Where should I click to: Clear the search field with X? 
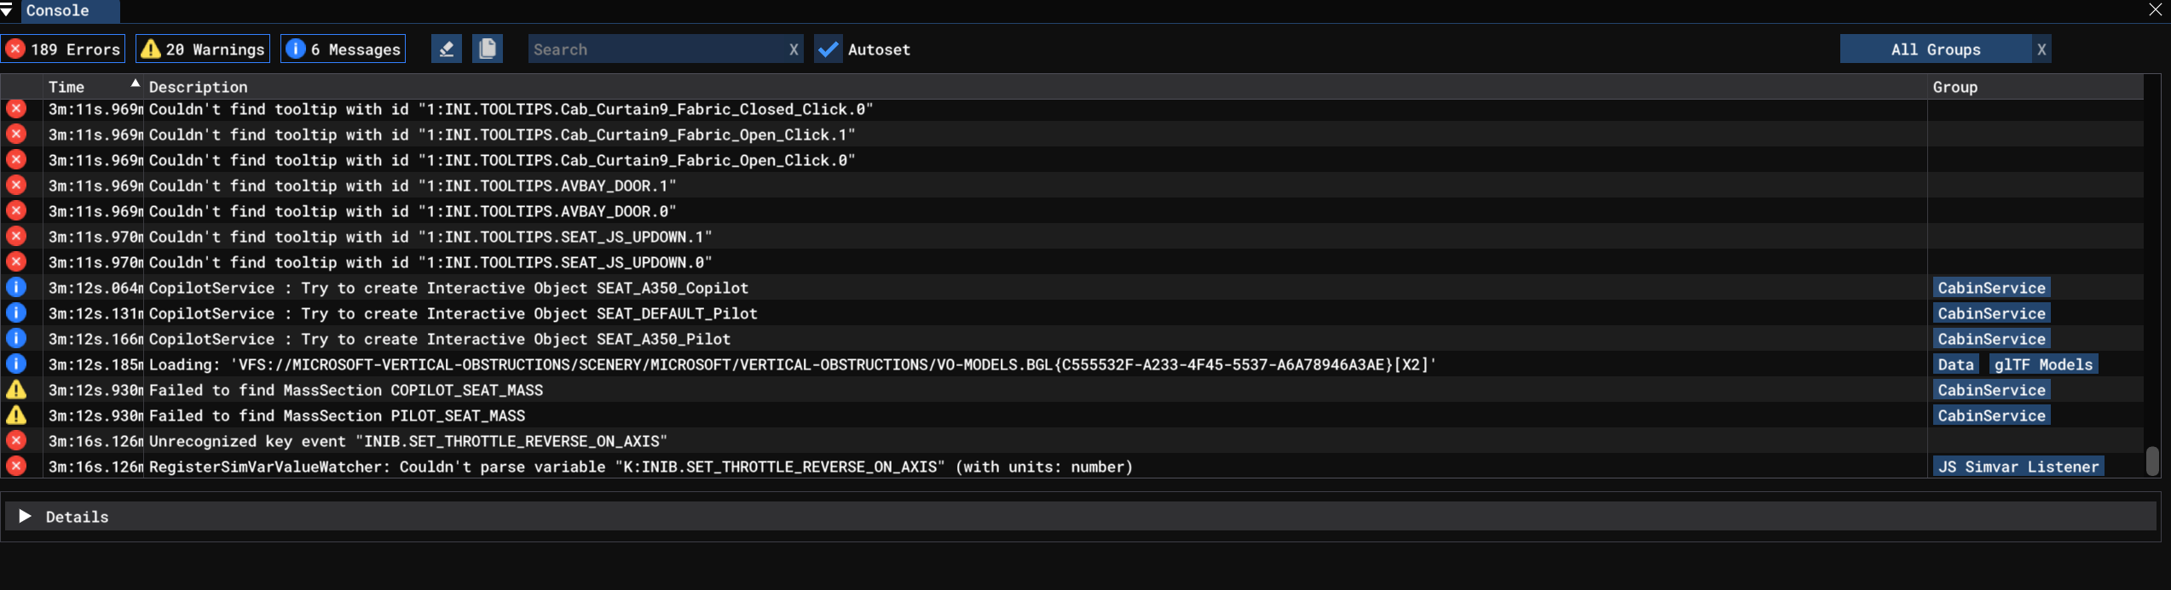point(794,49)
